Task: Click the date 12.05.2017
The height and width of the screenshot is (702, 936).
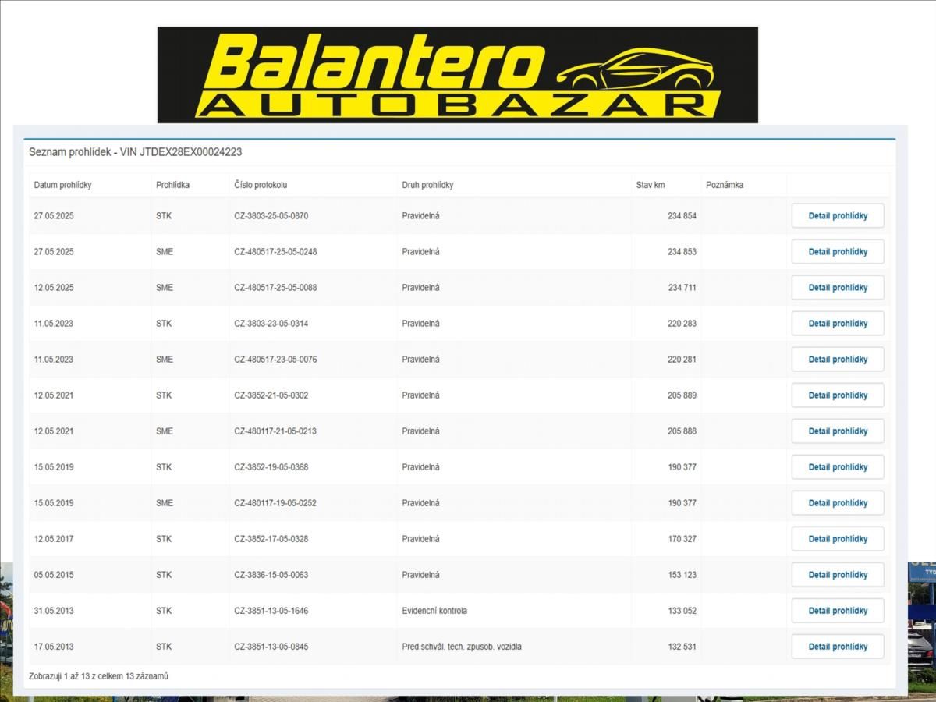Action: pos(53,538)
